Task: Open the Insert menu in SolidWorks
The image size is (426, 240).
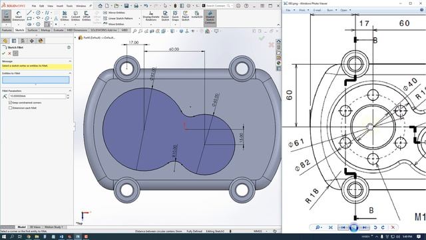Action: pos(60,6)
